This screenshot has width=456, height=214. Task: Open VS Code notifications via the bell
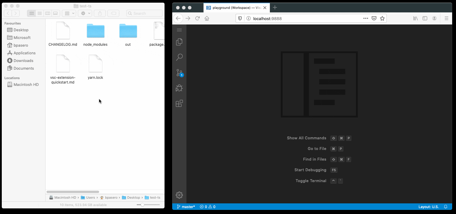(446, 207)
